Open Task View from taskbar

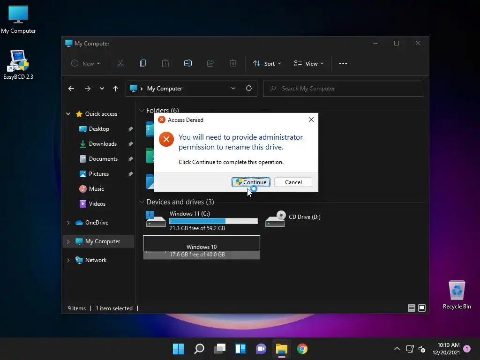pyautogui.click(x=219, y=349)
